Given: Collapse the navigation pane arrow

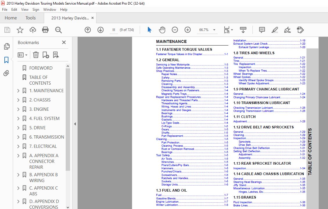Looking at the screenshot, I should click(75, 124).
